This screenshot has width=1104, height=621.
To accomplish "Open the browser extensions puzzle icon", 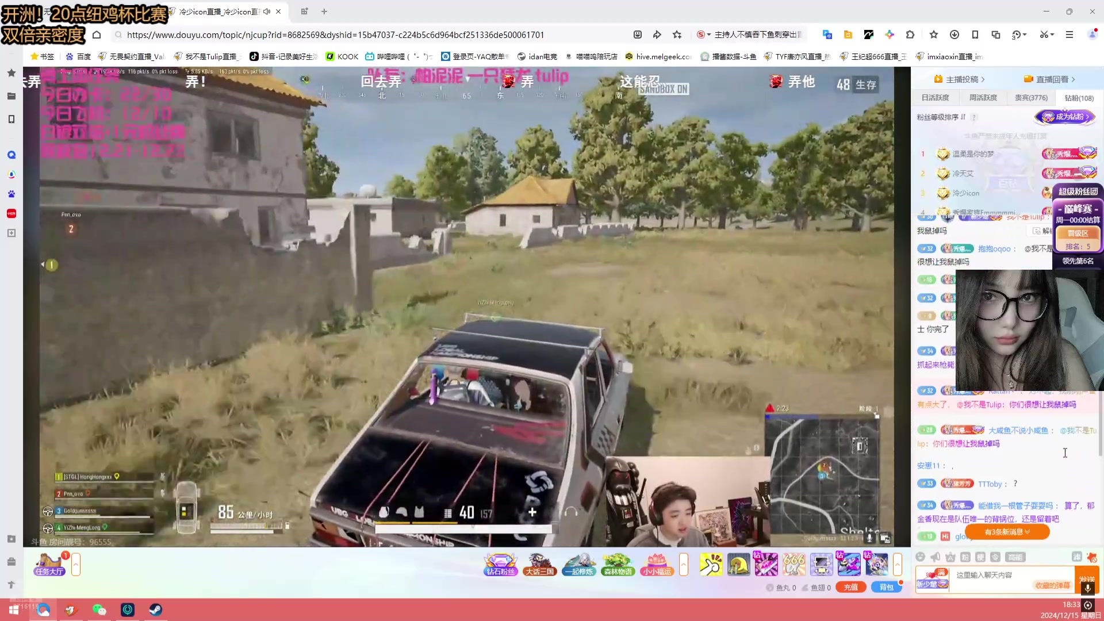I will (910, 34).
